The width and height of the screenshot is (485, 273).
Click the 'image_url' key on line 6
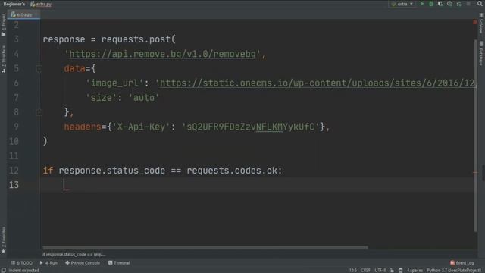[114, 83]
